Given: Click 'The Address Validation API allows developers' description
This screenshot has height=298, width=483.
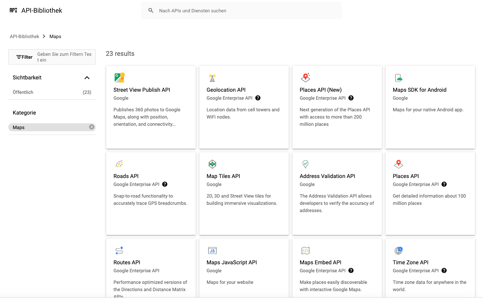Looking at the screenshot, I should [337, 203].
